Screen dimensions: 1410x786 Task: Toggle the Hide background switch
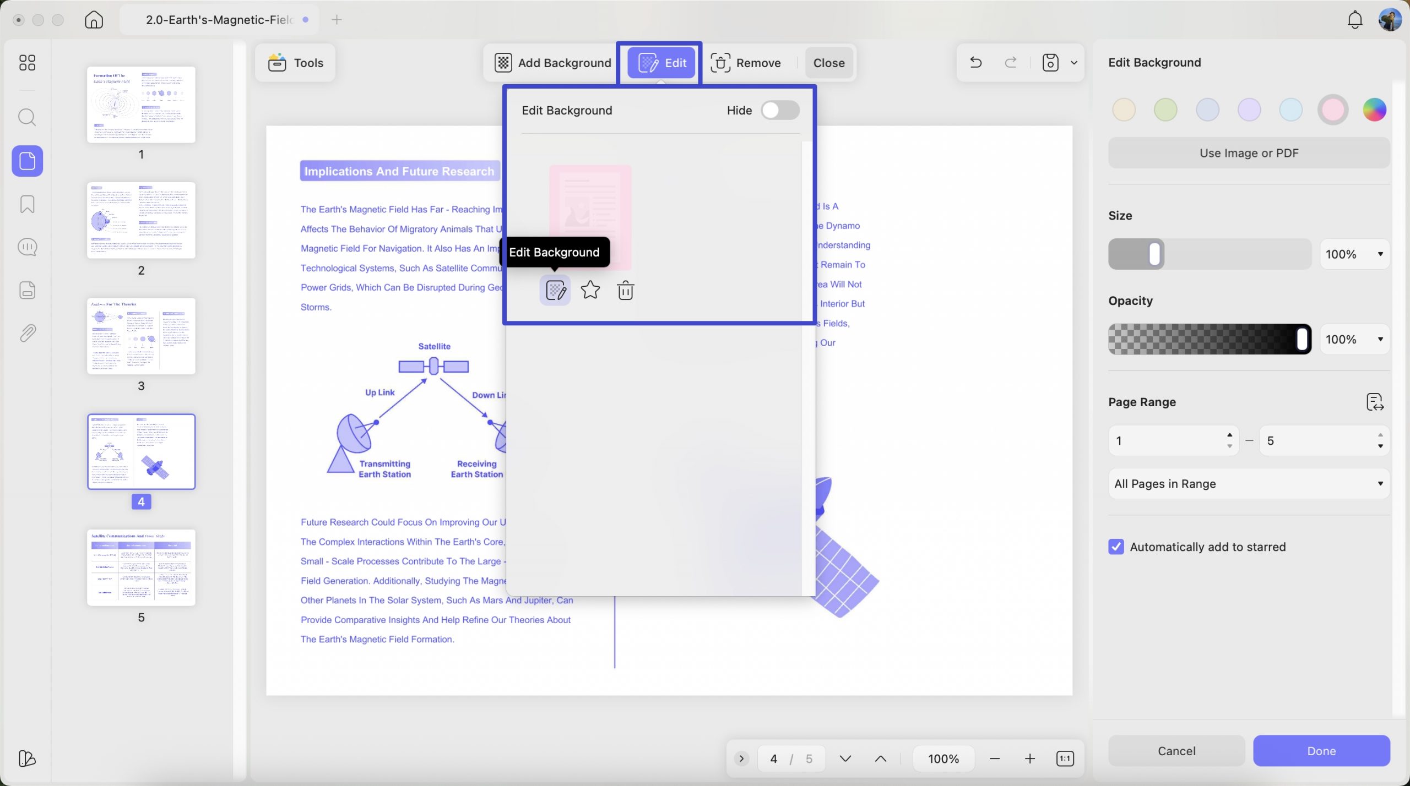point(780,110)
